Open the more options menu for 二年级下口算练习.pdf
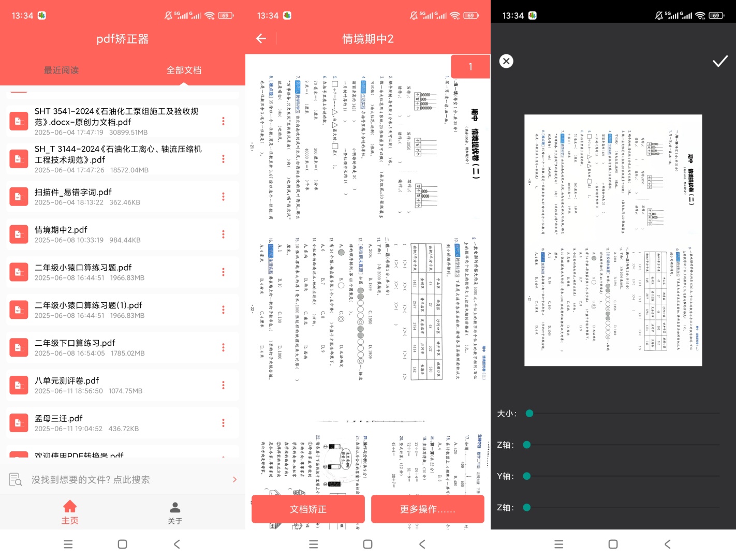This screenshot has height=559, width=736. tap(223, 347)
